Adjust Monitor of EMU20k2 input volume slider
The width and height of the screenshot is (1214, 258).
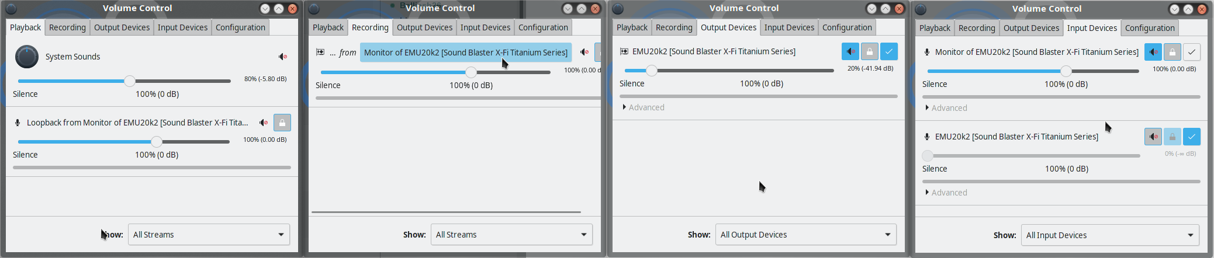1066,71
